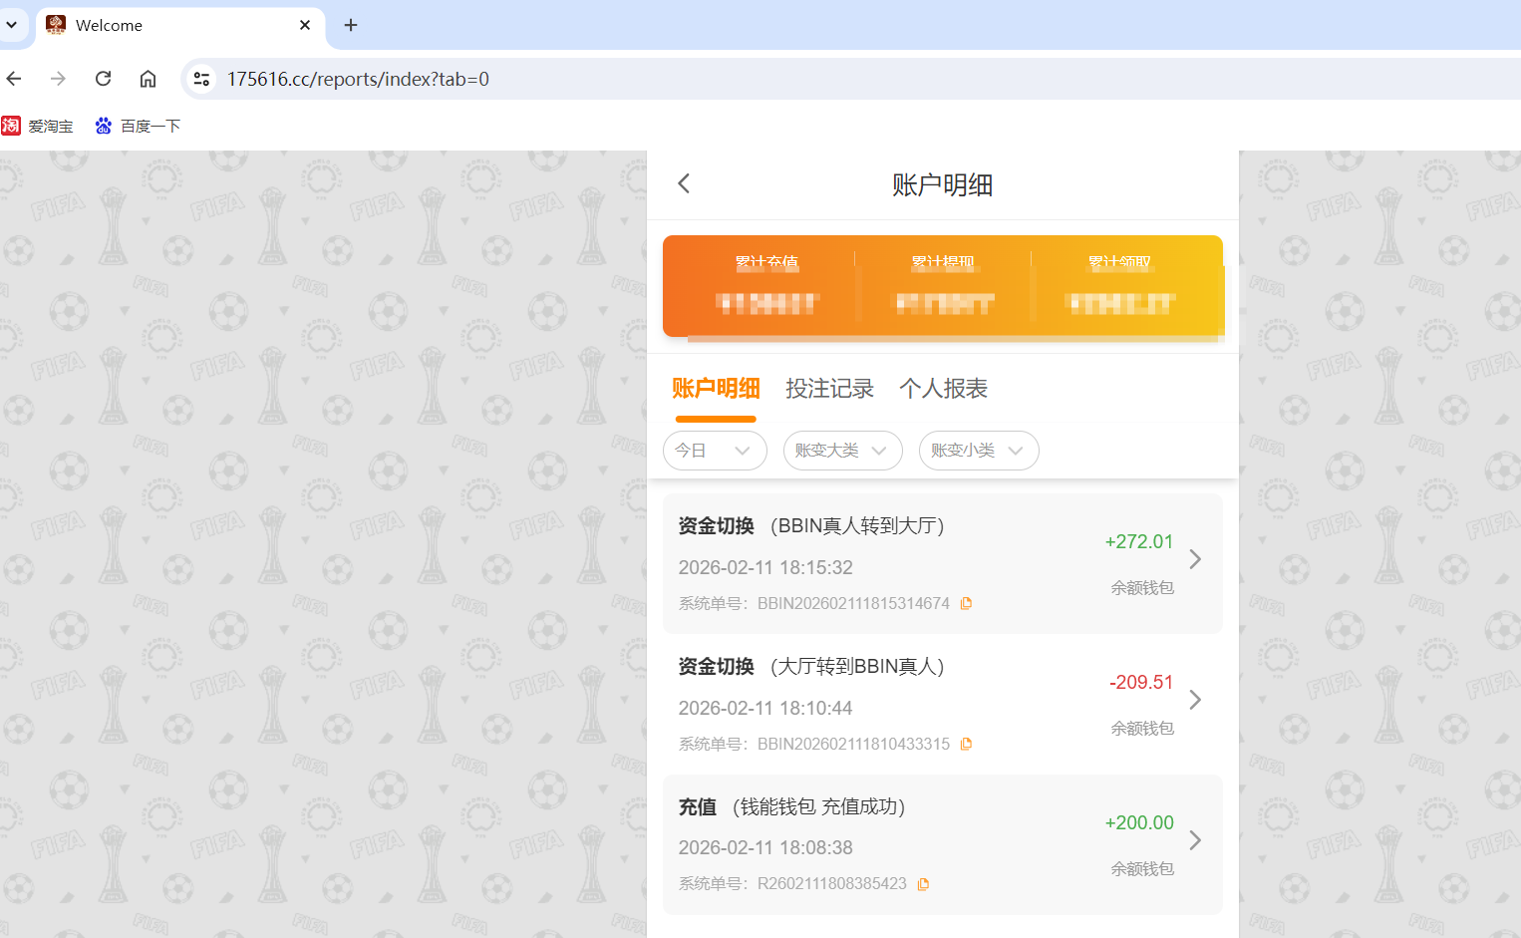
Task: Copy order number R2602111808385423 of the 充值 record
Action: click(x=922, y=883)
